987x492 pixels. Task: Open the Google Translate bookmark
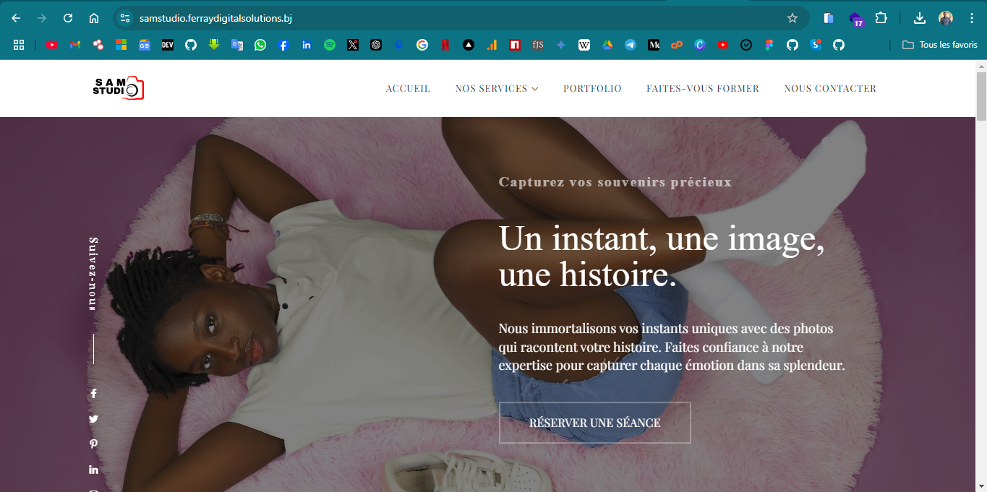point(237,45)
